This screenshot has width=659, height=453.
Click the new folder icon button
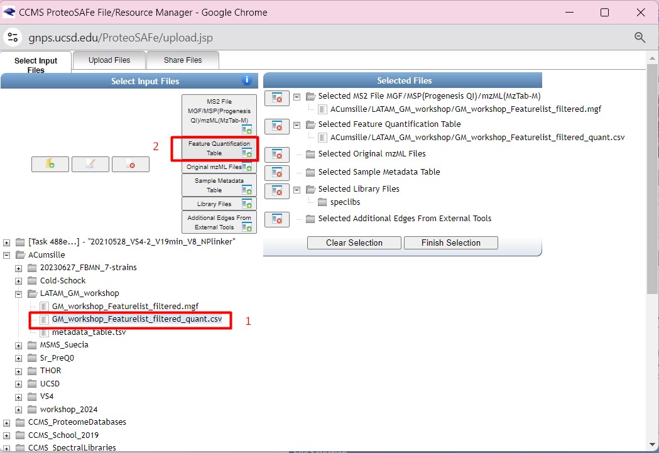click(51, 164)
